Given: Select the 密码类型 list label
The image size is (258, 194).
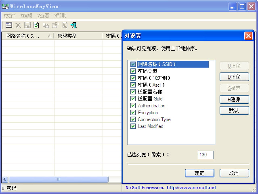Looking at the screenshot, I should coord(147,71).
